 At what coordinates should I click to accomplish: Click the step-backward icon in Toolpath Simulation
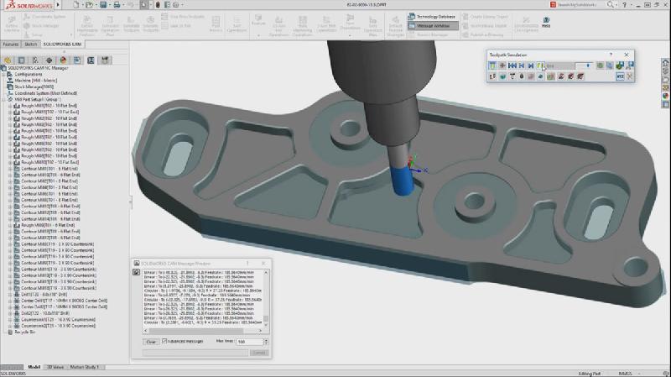click(x=521, y=65)
